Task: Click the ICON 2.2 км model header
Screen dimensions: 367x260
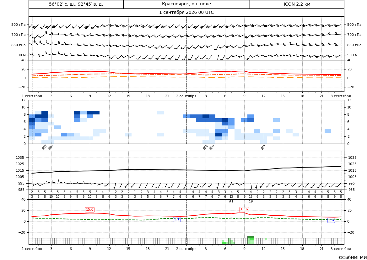Action: 297,4
